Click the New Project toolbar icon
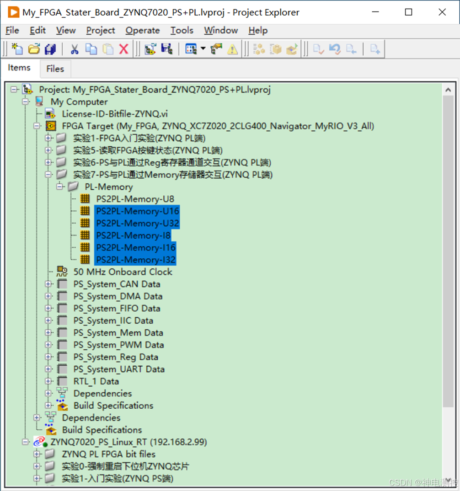Image resolution: width=460 pixels, height=491 pixels. [x=17, y=49]
